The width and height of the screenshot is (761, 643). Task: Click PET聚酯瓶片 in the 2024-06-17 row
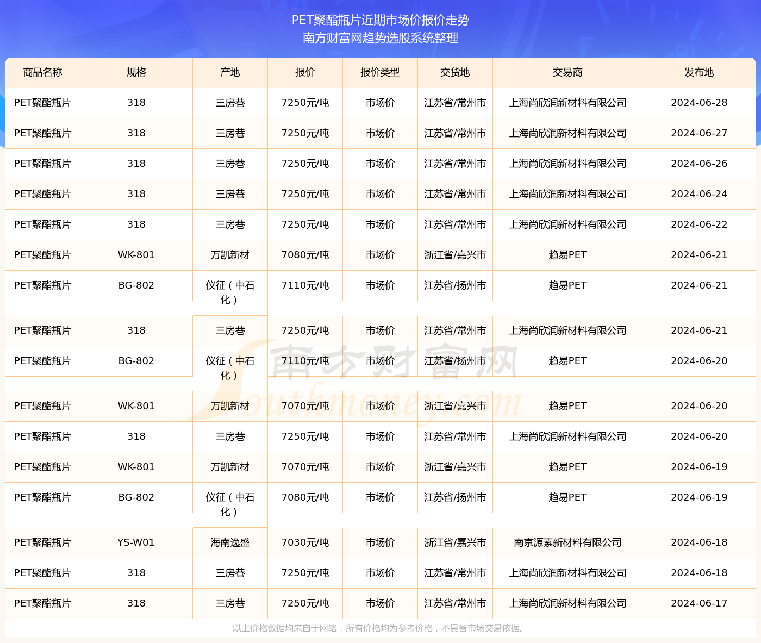coord(43,603)
